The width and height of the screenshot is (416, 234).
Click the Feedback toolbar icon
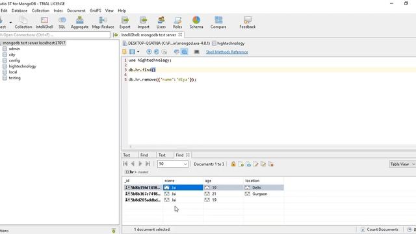pyautogui.click(x=247, y=23)
